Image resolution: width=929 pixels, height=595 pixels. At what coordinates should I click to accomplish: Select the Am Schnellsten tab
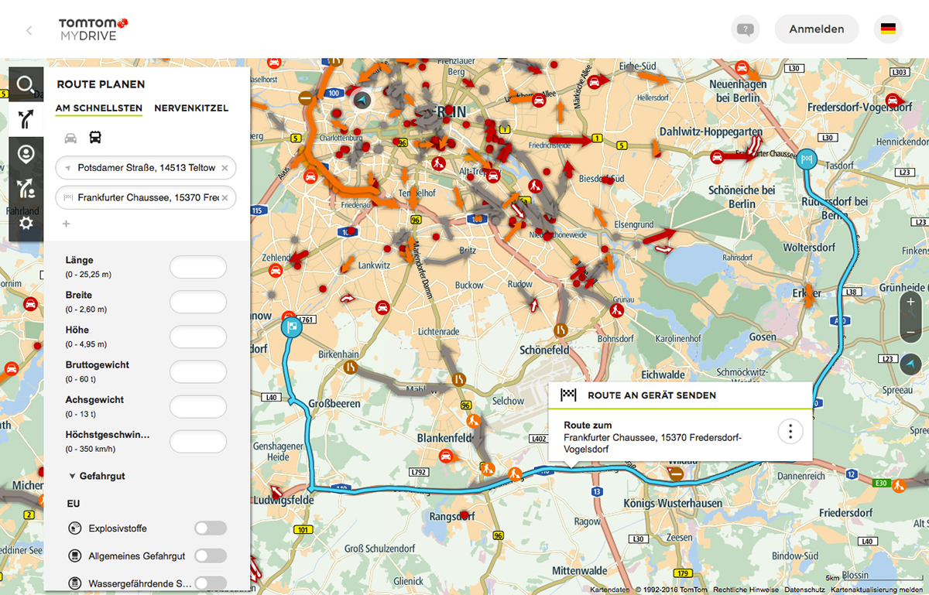pos(98,108)
